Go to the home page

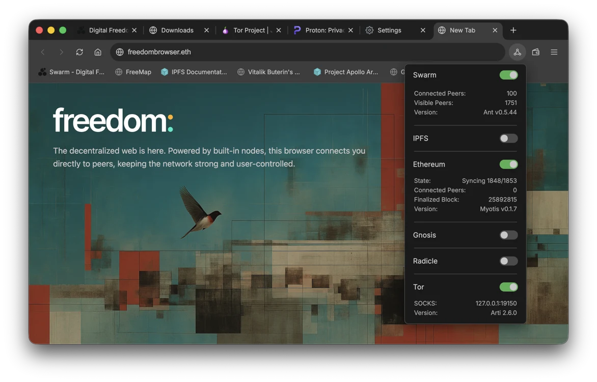tap(98, 52)
